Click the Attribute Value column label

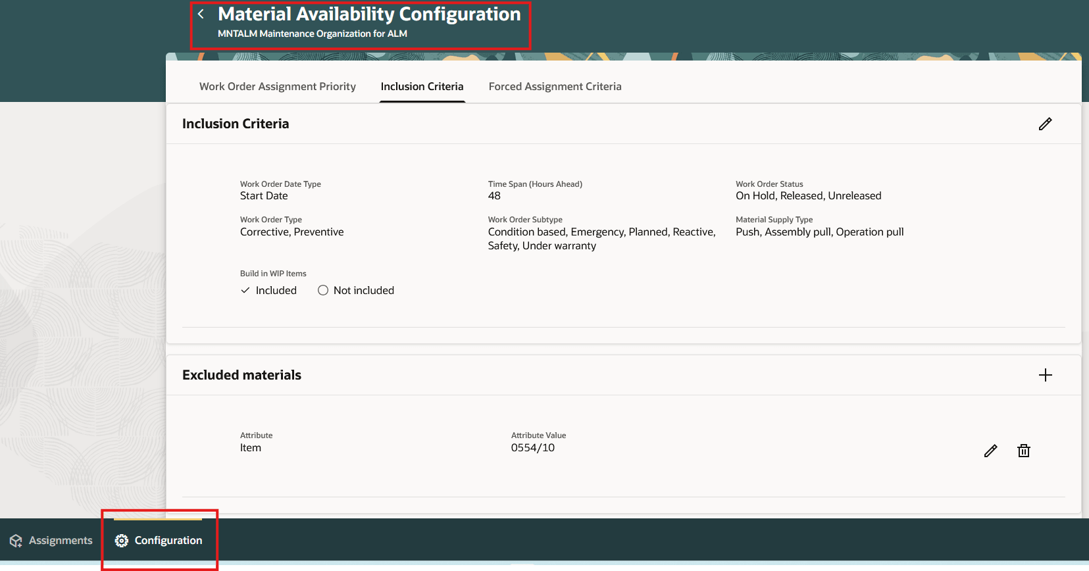[538, 435]
